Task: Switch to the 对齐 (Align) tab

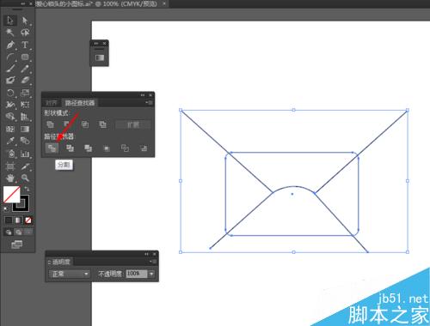Action: click(x=51, y=103)
